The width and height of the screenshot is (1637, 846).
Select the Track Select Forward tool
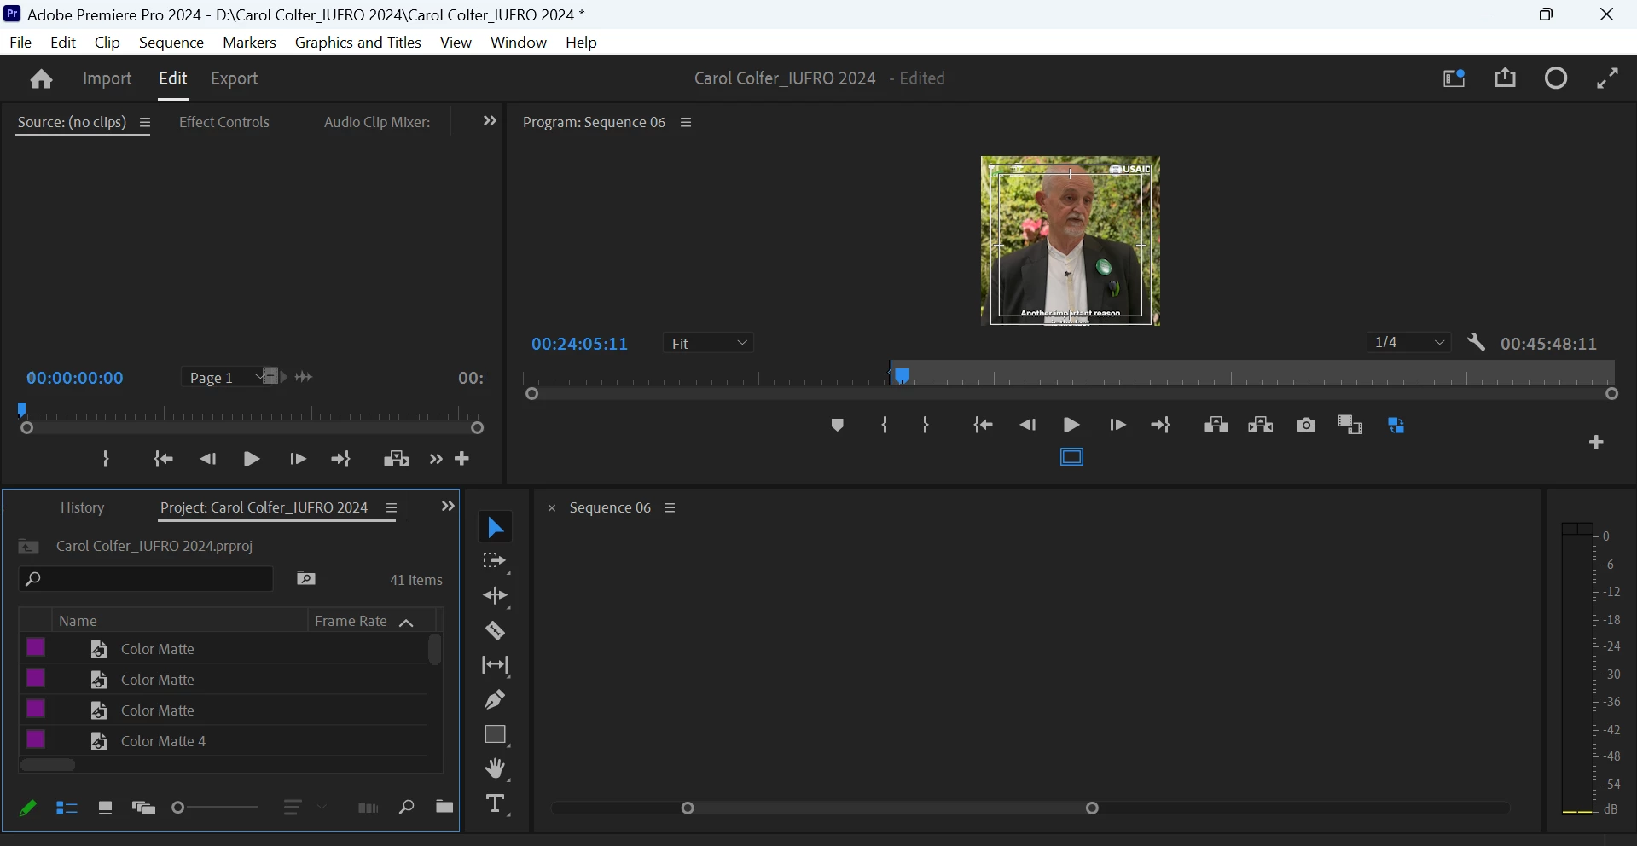(x=496, y=562)
